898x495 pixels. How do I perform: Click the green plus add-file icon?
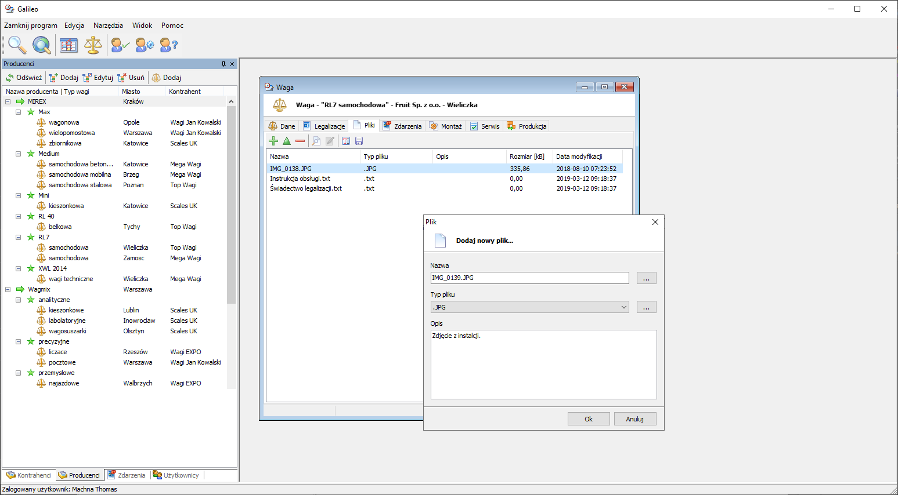tap(273, 141)
